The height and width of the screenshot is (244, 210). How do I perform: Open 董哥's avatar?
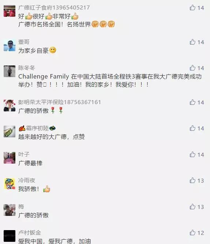tap(10, 45)
